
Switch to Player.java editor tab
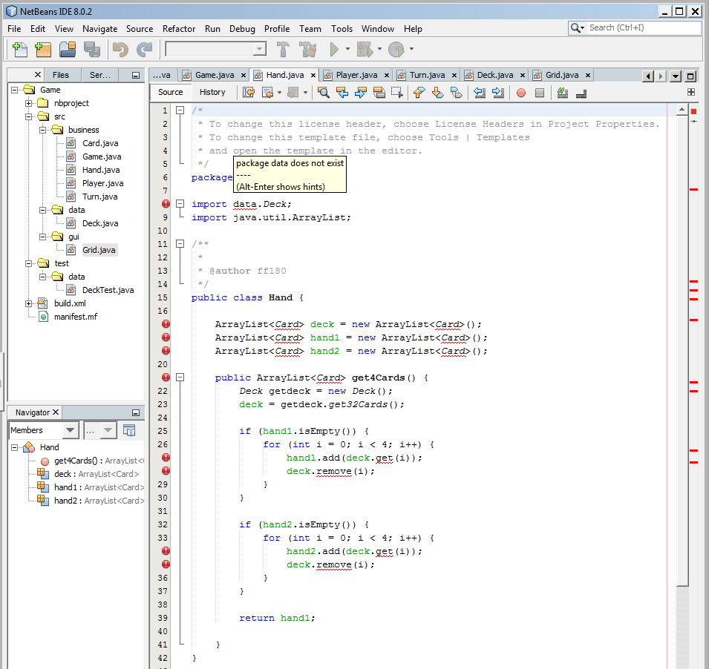click(x=356, y=75)
